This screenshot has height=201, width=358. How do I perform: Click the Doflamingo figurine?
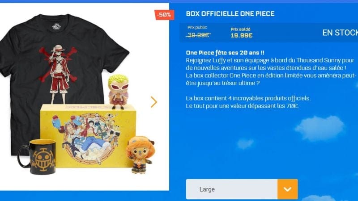119,92
